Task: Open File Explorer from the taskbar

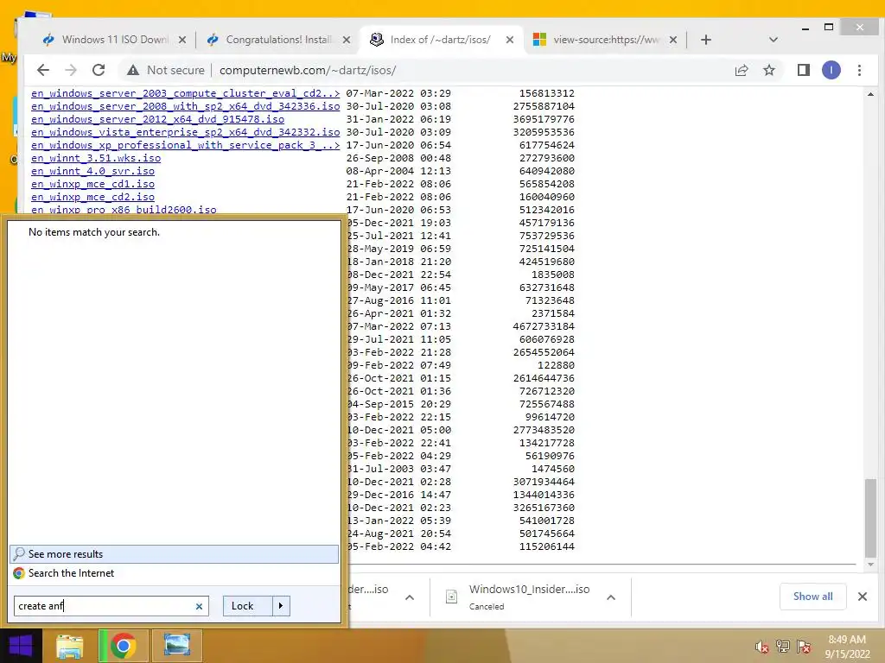Action: click(x=69, y=646)
